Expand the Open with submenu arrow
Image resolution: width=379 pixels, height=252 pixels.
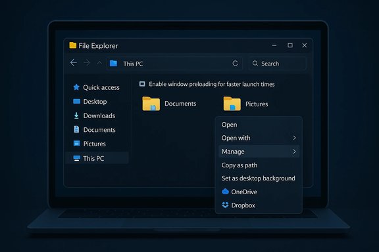(x=294, y=138)
